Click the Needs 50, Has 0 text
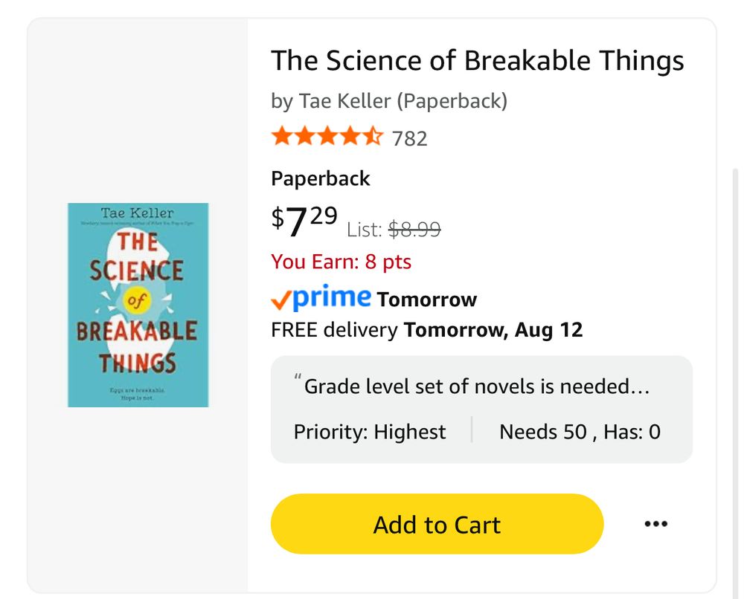The image size is (744, 599). [x=580, y=432]
